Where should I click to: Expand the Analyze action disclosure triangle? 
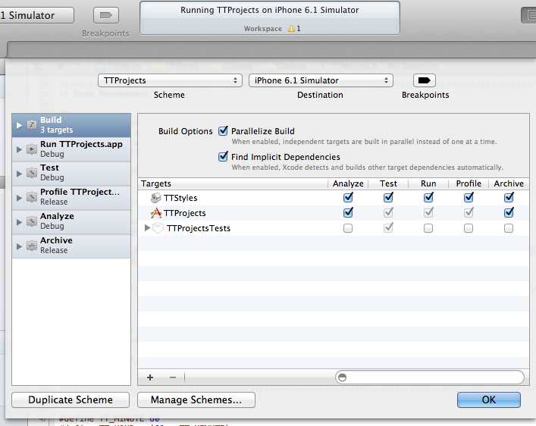(19, 222)
